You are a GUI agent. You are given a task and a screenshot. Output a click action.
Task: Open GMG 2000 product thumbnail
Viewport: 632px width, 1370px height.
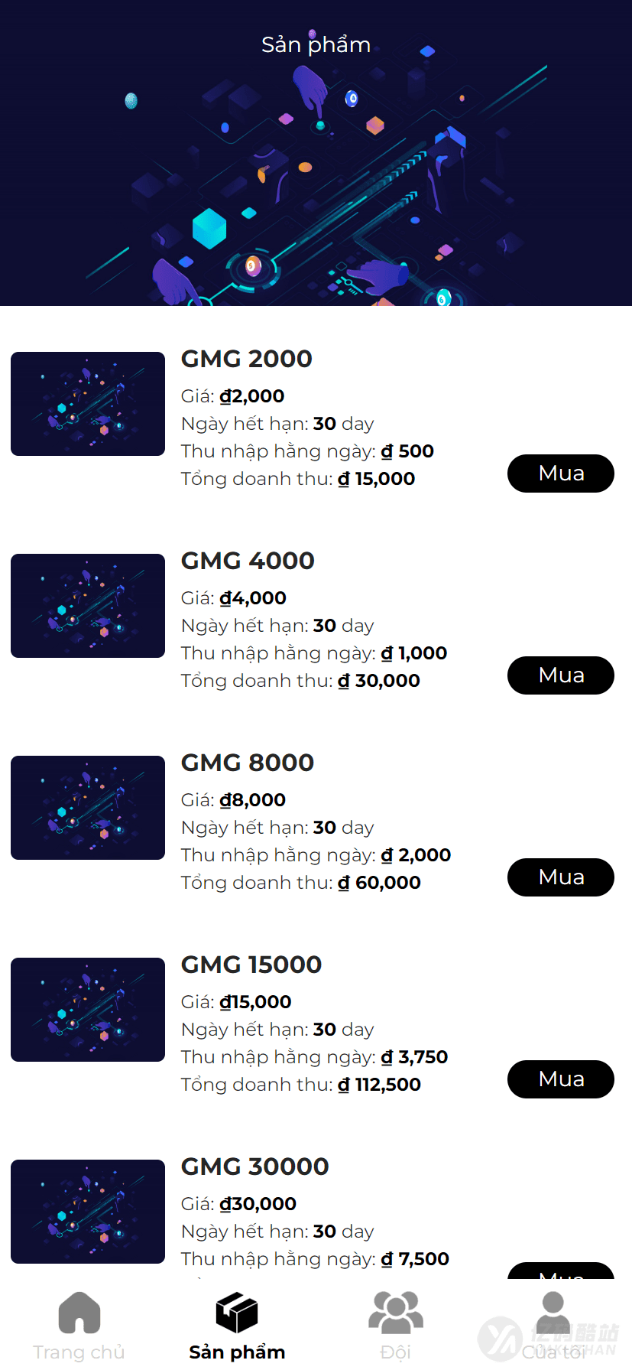point(88,404)
